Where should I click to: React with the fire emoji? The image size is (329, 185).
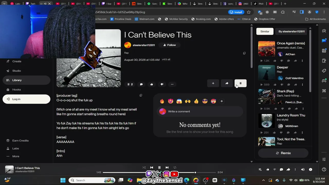(162, 101)
